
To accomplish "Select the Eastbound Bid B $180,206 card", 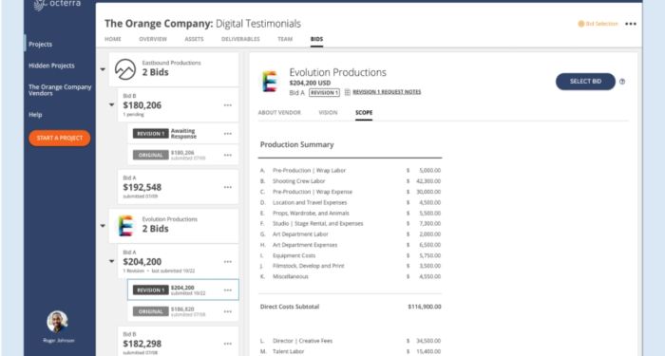I will pyautogui.click(x=179, y=104).
